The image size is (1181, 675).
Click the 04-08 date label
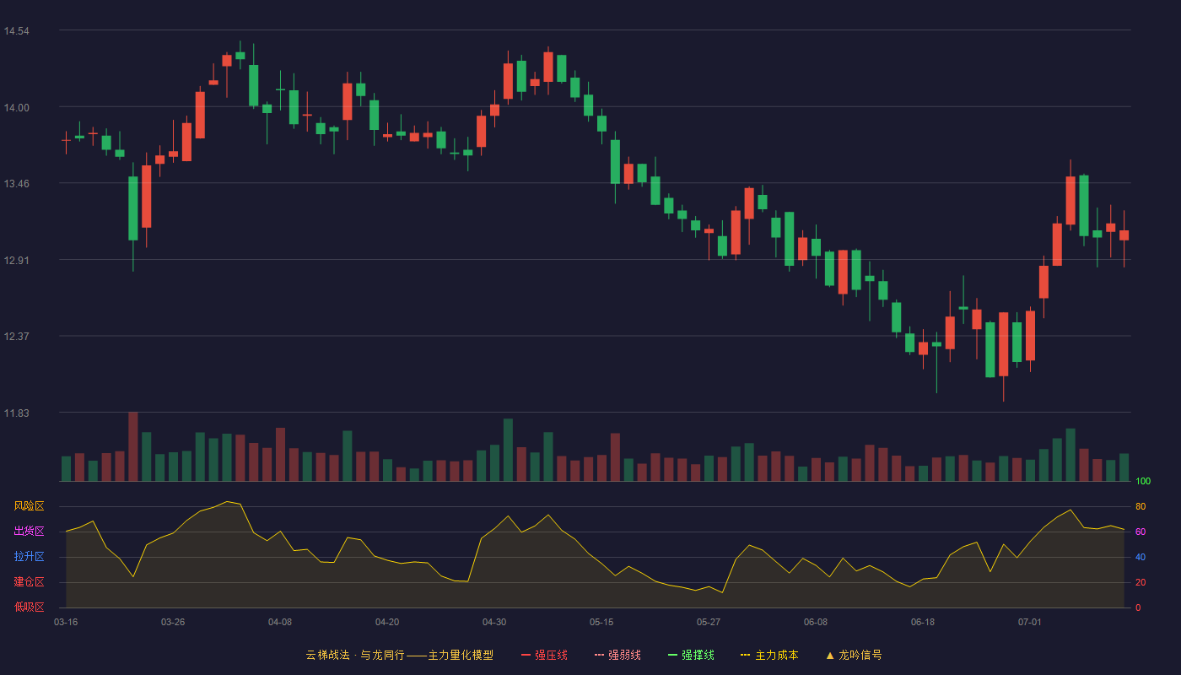click(280, 622)
